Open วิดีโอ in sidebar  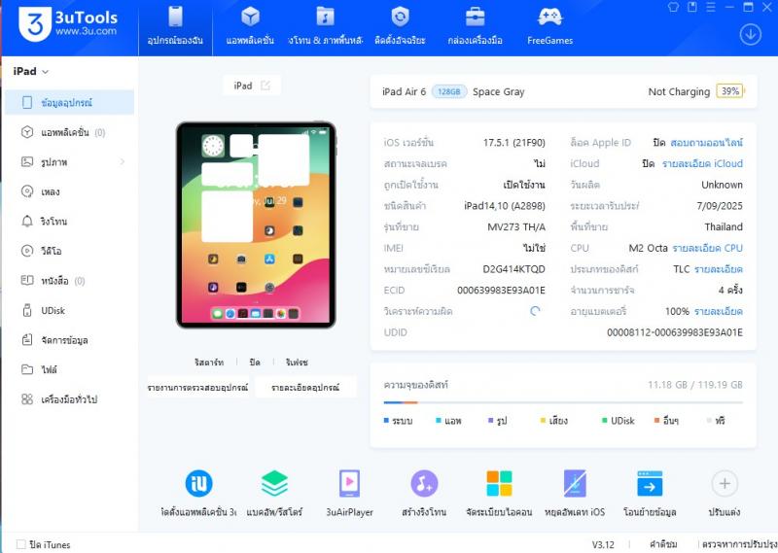coord(69,251)
